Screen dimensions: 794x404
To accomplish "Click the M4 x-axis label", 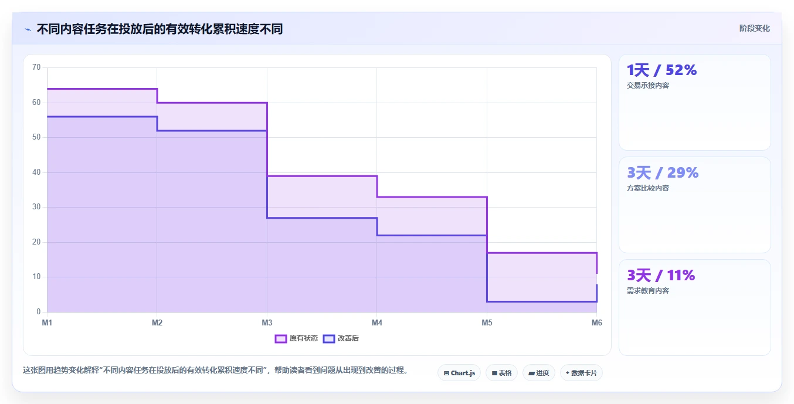I will click(x=377, y=322).
